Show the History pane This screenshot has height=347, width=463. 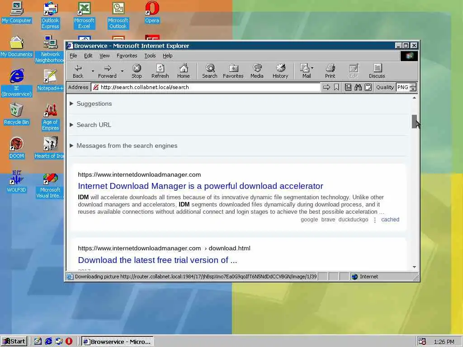280,71
